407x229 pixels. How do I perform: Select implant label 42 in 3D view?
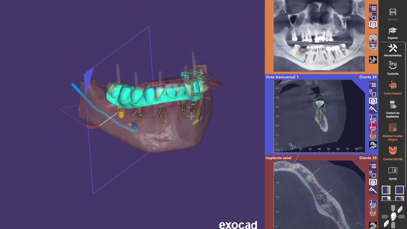point(183,110)
